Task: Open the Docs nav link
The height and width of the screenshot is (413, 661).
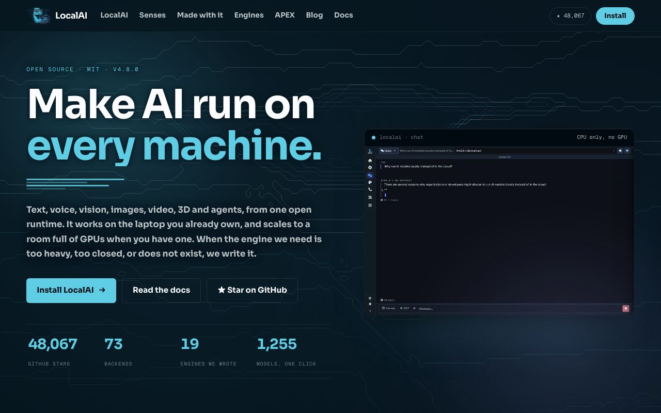Action: 343,15
